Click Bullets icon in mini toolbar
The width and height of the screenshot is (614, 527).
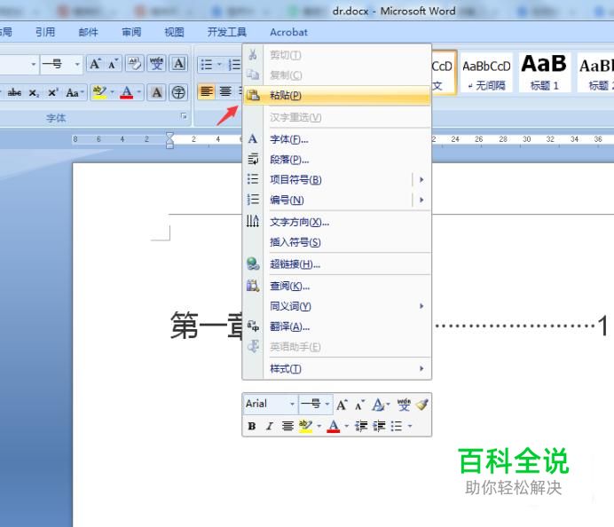click(397, 426)
